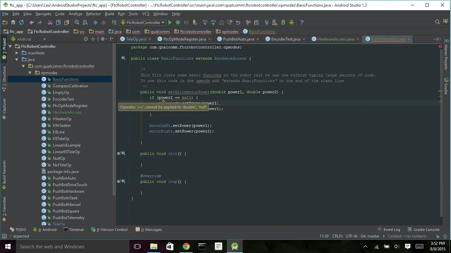
Task: Open Project Structure icon in toolbar
Action: [x=257, y=22]
